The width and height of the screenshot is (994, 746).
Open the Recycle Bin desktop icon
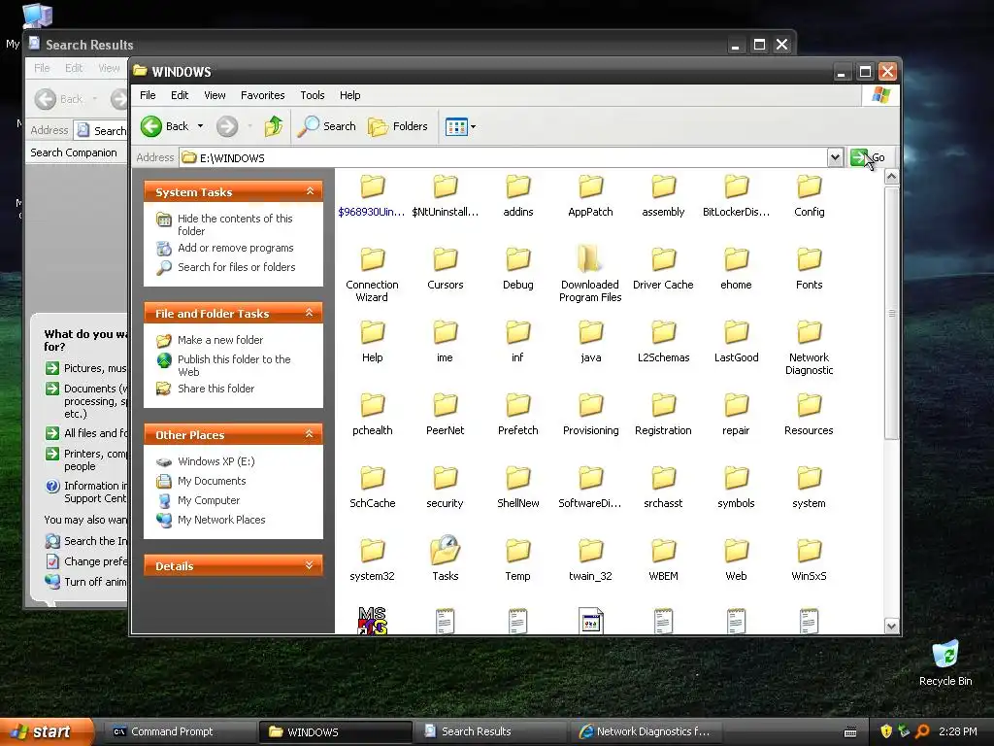pos(945,656)
